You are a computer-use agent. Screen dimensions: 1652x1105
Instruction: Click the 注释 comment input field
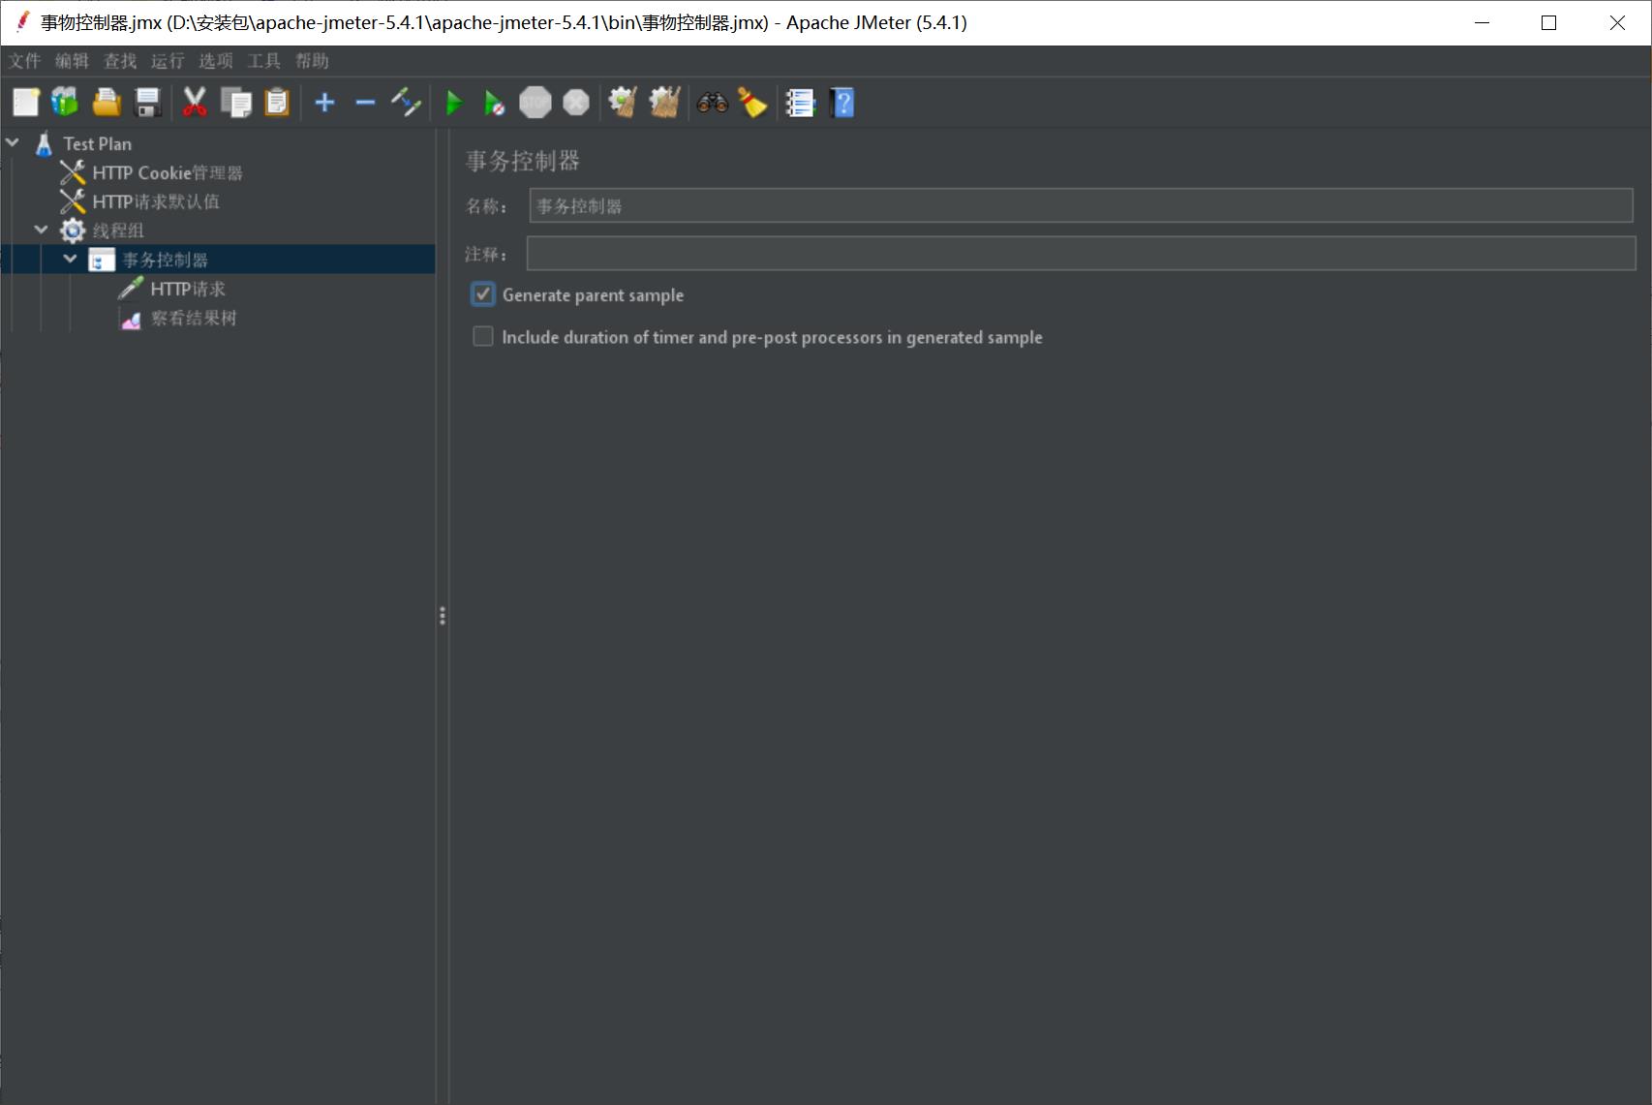pos(1081,254)
